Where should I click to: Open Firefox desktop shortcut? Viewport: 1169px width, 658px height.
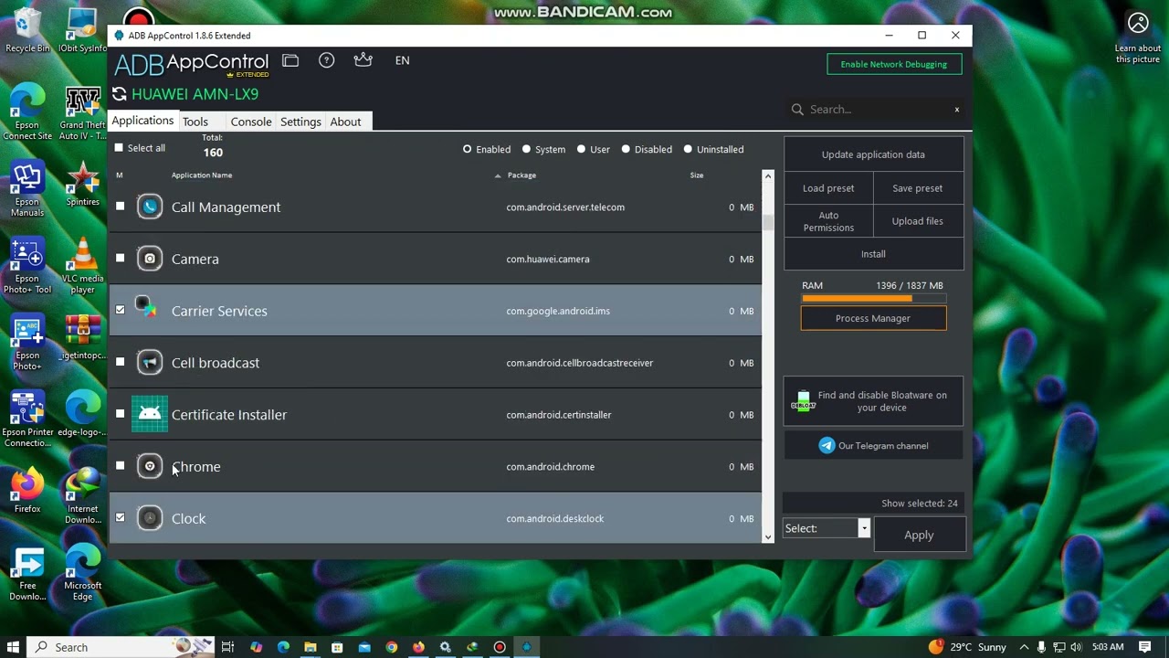tap(27, 491)
